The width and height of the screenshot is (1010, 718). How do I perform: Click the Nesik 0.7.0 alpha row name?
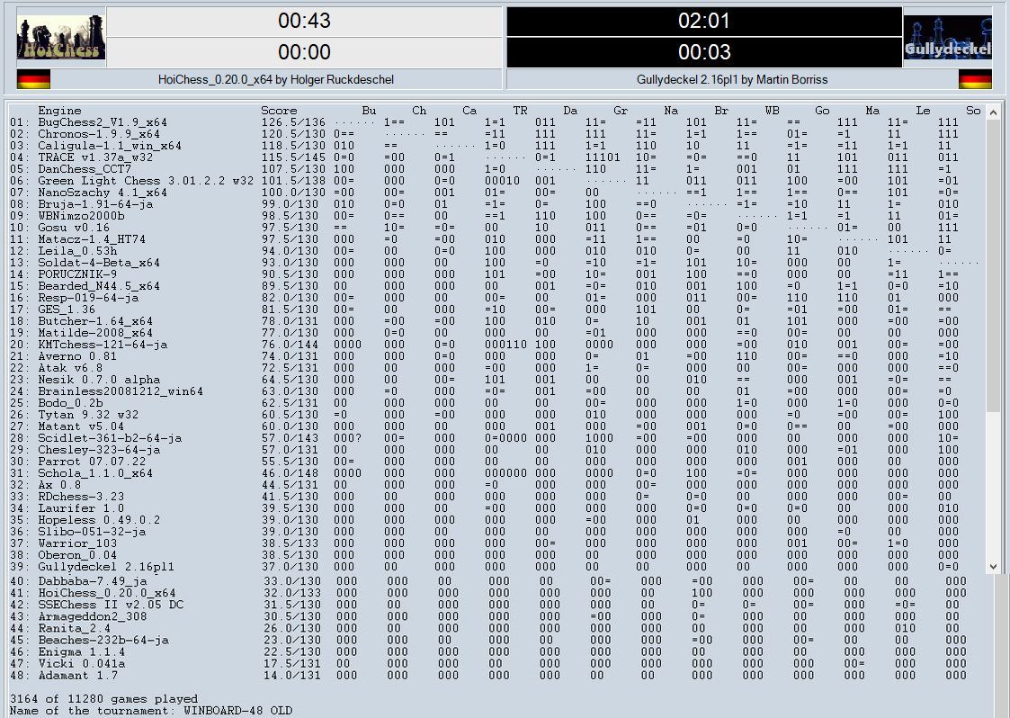tap(99, 380)
